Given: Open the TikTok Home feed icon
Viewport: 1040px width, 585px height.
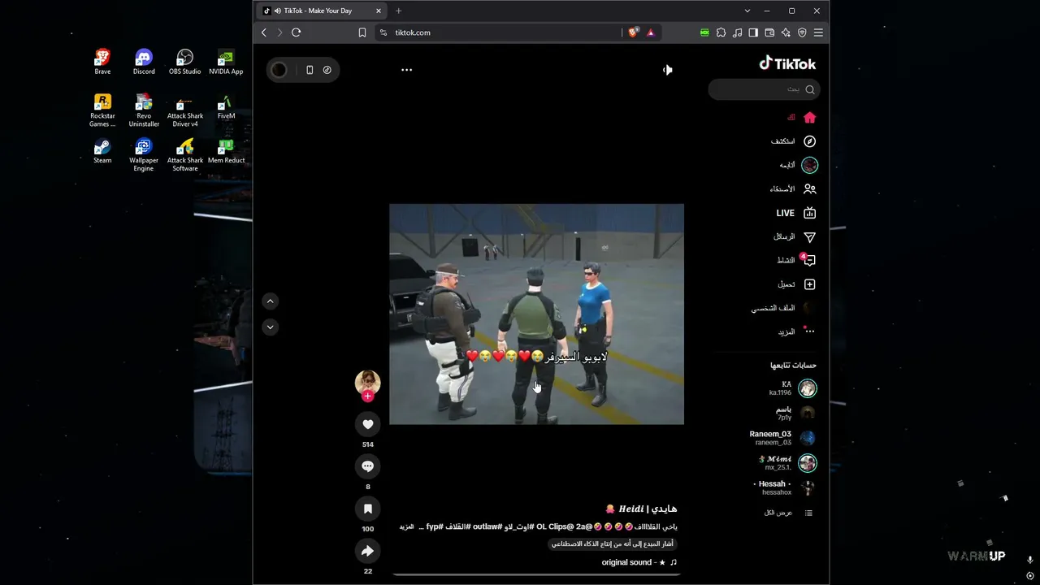Looking at the screenshot, I should coord(809,118).
